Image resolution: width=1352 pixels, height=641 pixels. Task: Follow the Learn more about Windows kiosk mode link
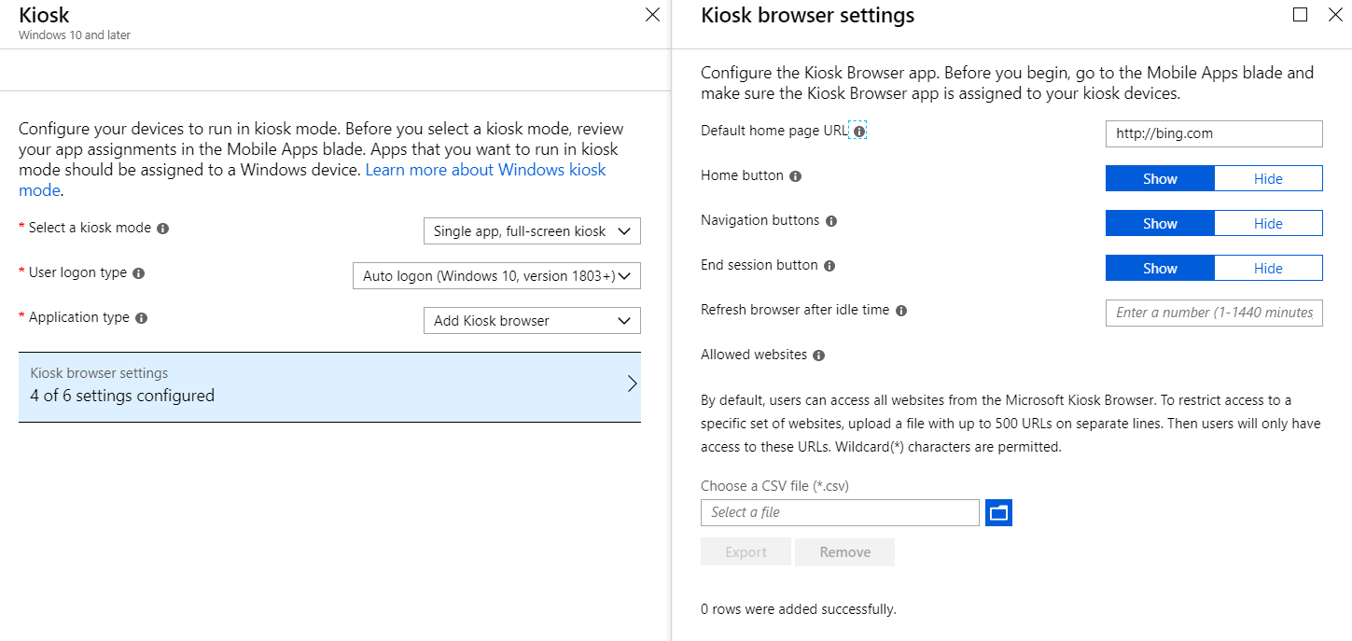point(485,171)
